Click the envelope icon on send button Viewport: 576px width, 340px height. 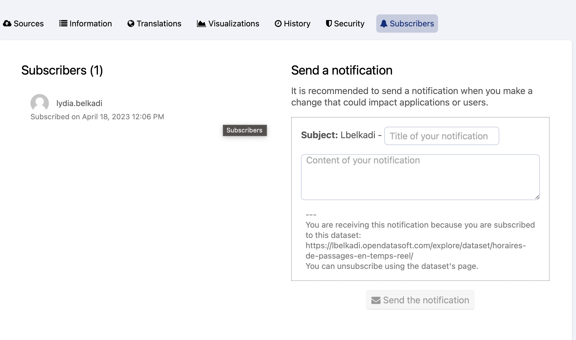pyautogui.click(x=376, y=300)
